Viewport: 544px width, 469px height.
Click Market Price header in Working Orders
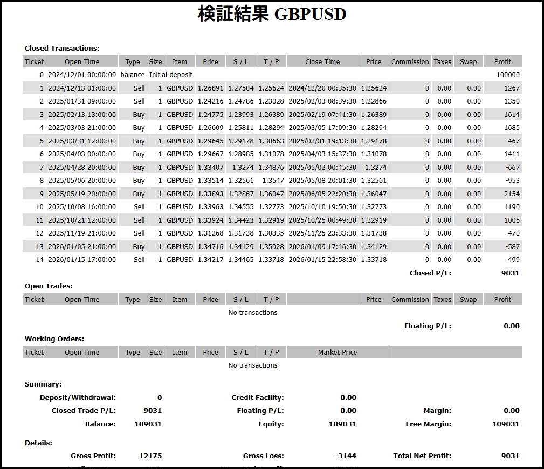(x=337, y=353)
